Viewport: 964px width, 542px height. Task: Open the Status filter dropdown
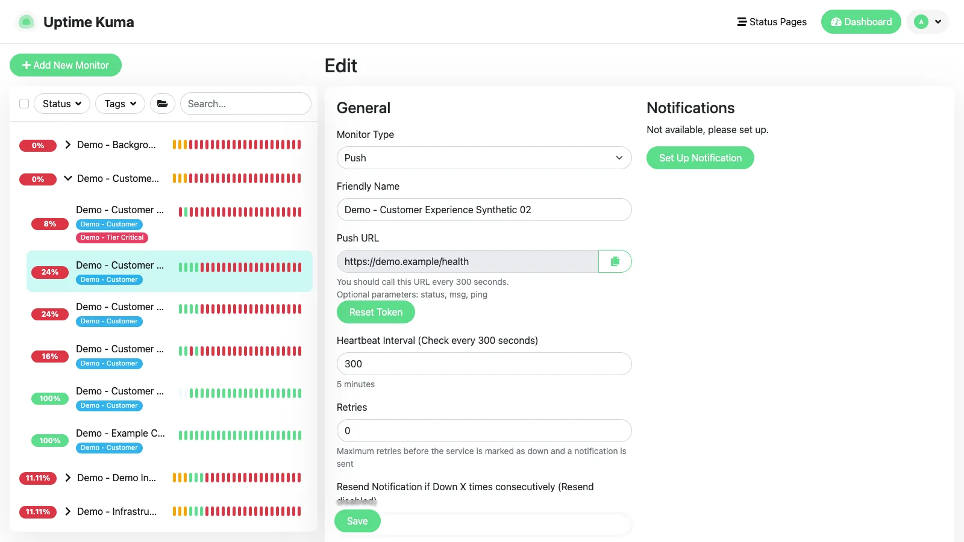[62, 104]
